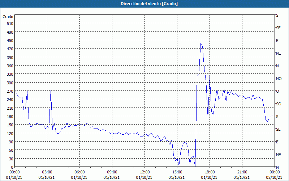Click the 01/10/21 date under 09:00
289x181 pixels.
112,177
